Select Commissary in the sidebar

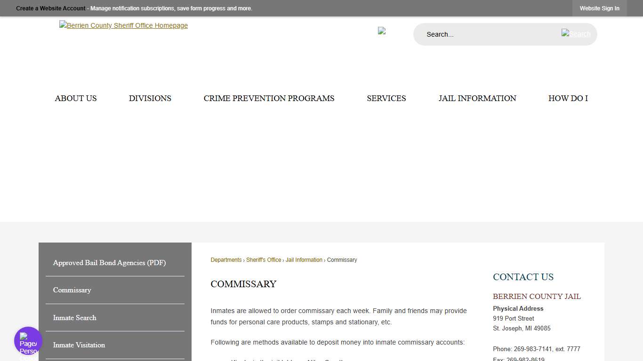[x=72, y=290]
